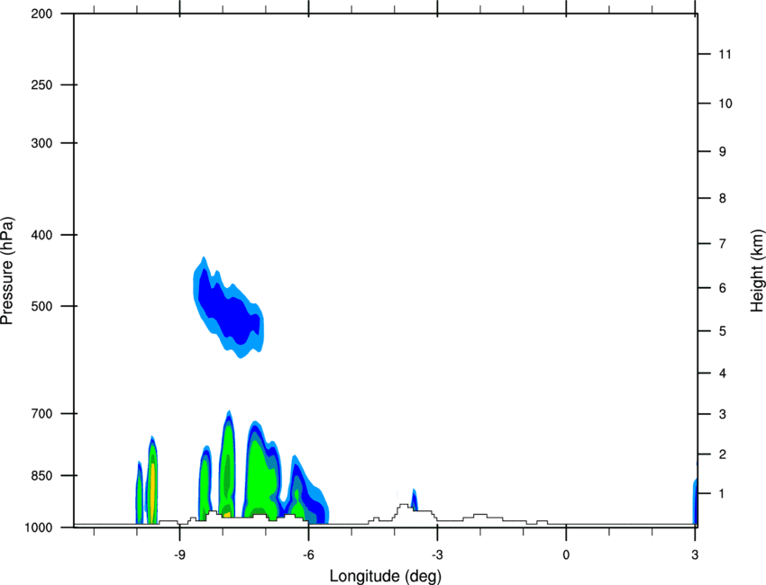Click the -6 longitude tick label
The image size is (766, 585).
pos(308,554)
